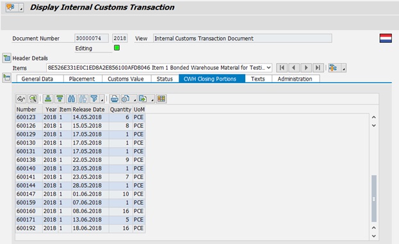This screenshot has width=399, height=244.
Task: Click the UoM column header
Action: tap(139, 110)
